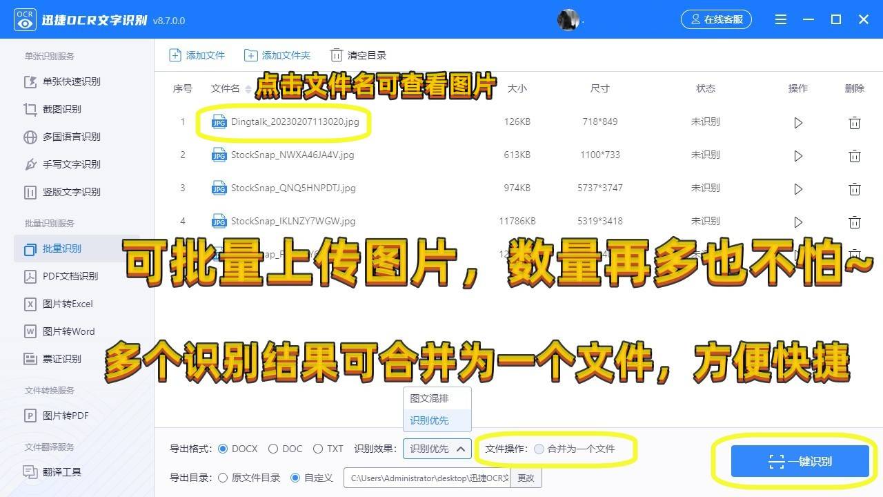Delete StockSnap_QNQ5HNPDTJ.jpg from the list
The image size is (883, 497).
(x=854, y=189)
